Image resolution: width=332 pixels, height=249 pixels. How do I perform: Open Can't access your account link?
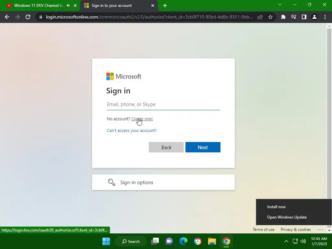[x=132, y=130]
